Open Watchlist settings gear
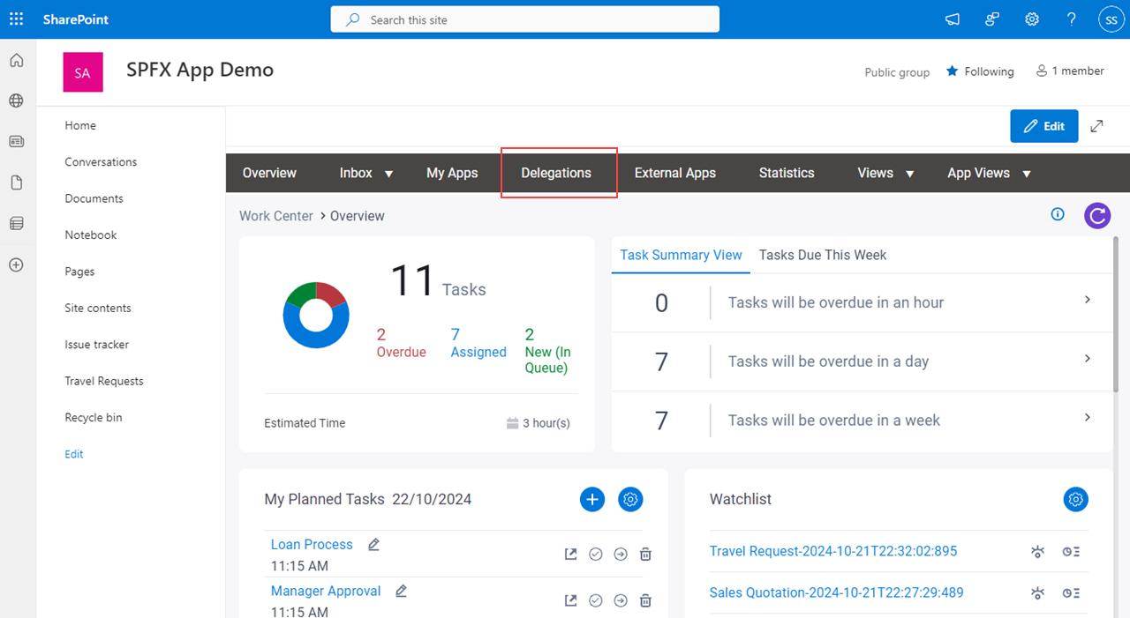 point(1075,500)
